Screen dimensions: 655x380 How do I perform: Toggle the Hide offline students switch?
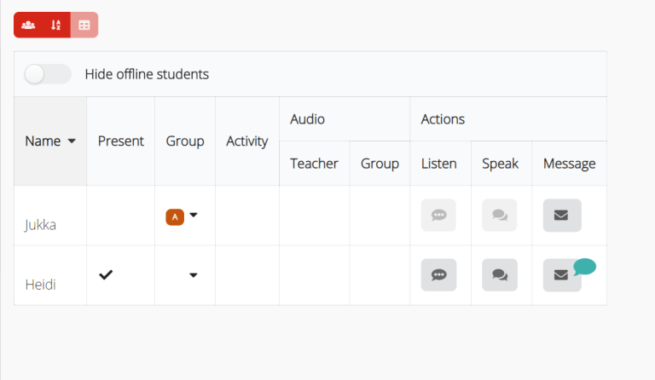pos(48,74)
